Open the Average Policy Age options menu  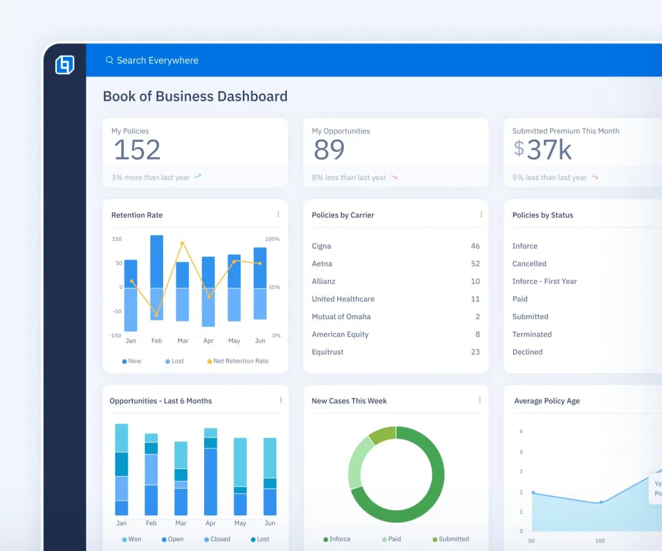coord(659,400)
